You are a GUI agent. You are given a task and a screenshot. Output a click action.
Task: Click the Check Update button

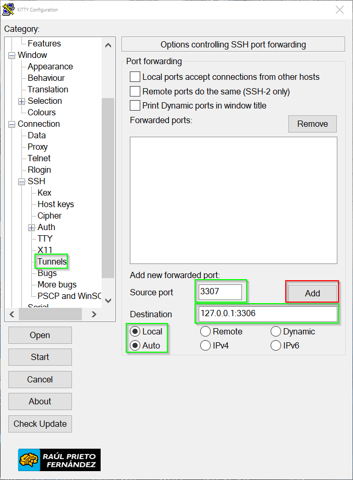click(x=40, y=424)
